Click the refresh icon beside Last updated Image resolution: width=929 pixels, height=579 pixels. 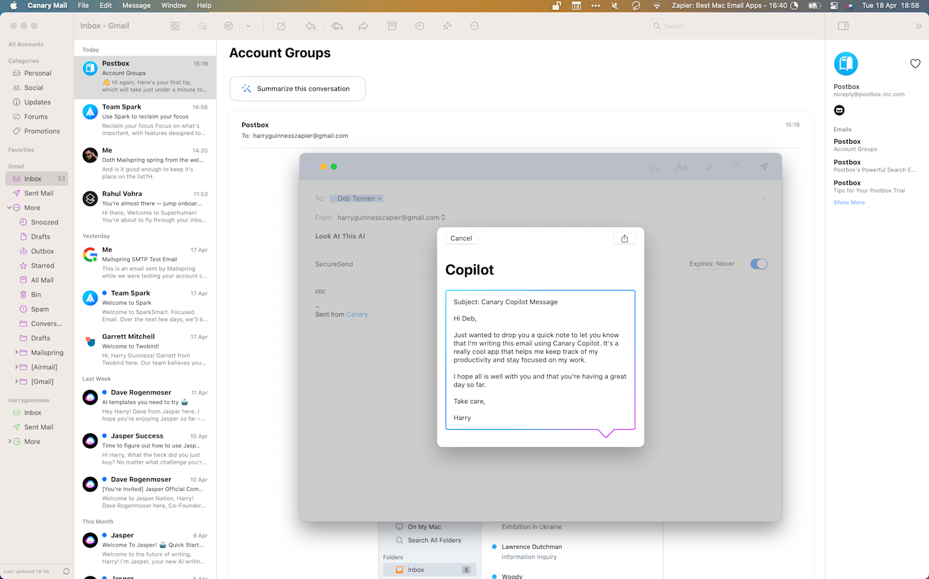pyautogui.click(x=66, y=571)
